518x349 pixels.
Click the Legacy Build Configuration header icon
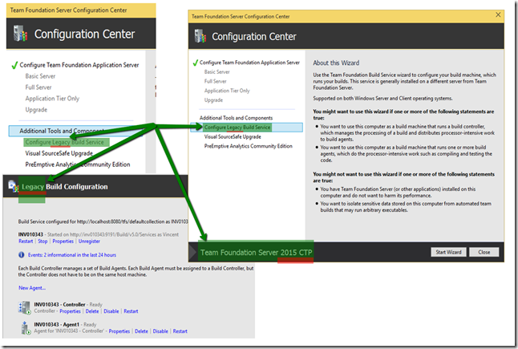pos(13,186)
